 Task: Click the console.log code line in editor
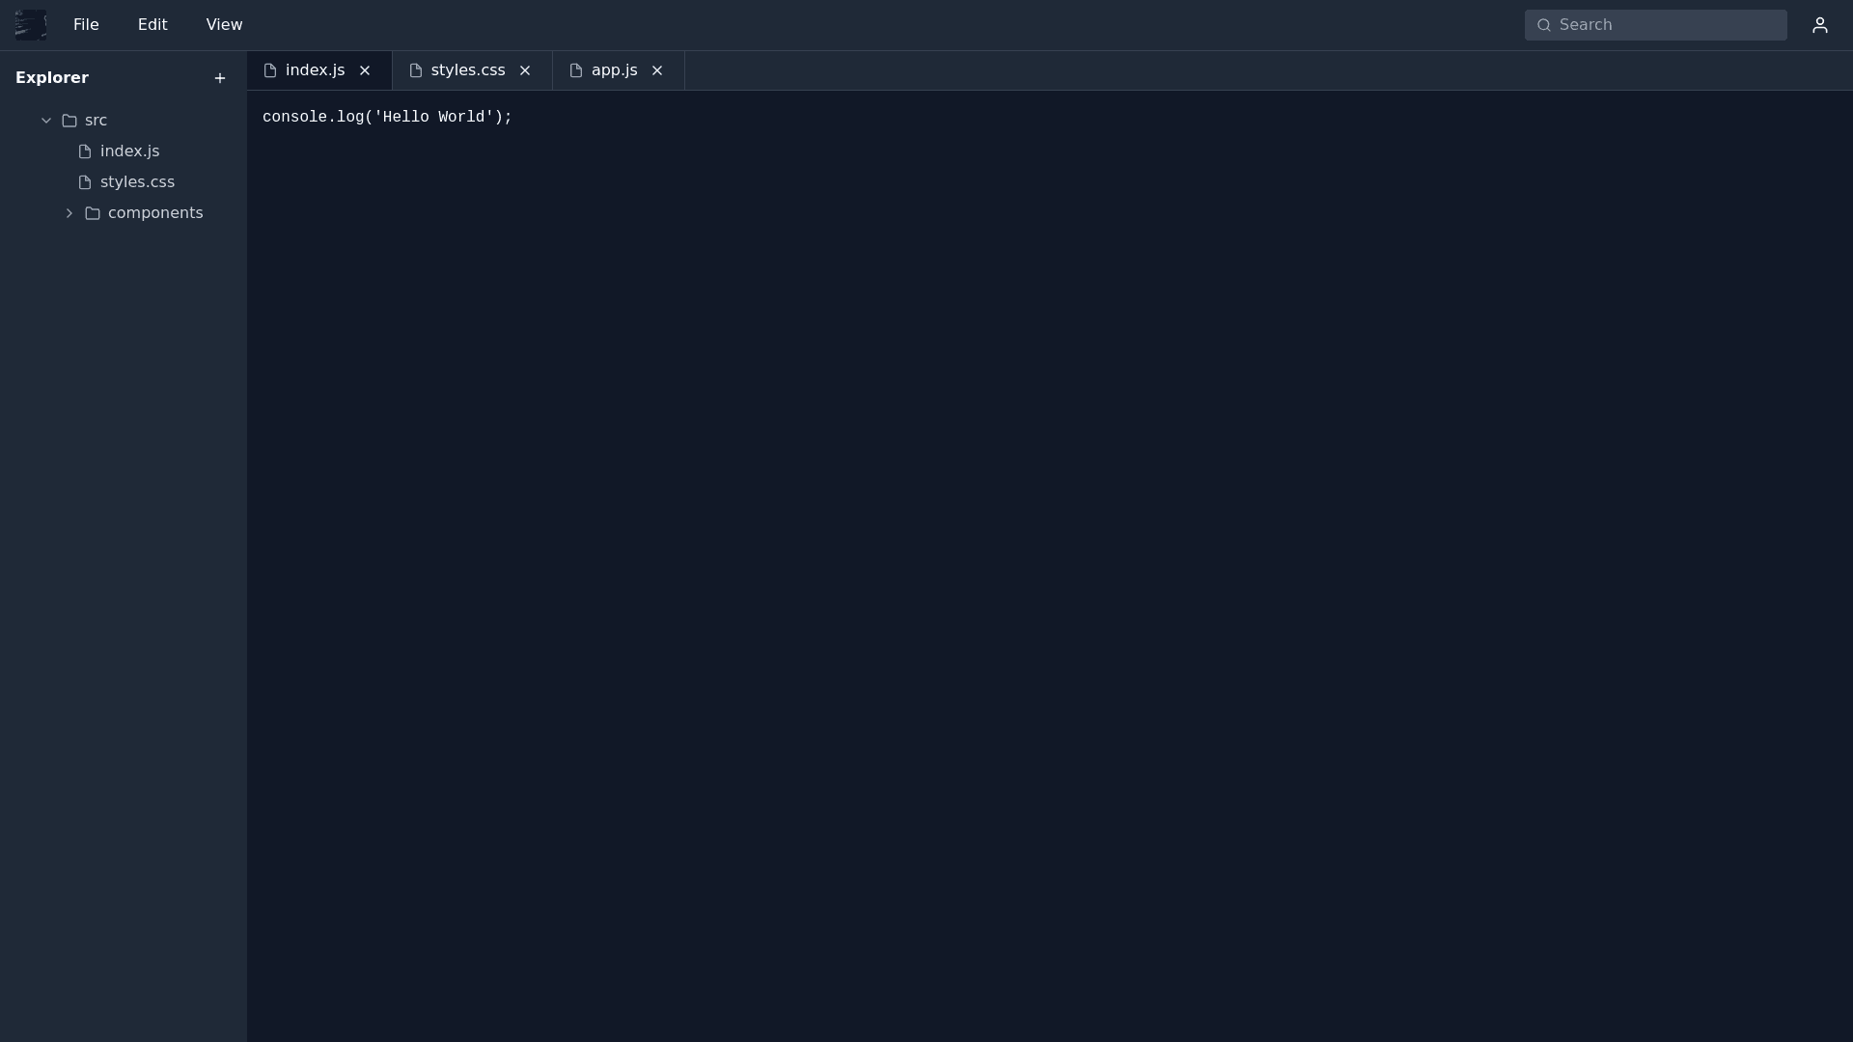click(x=387, y=118)
